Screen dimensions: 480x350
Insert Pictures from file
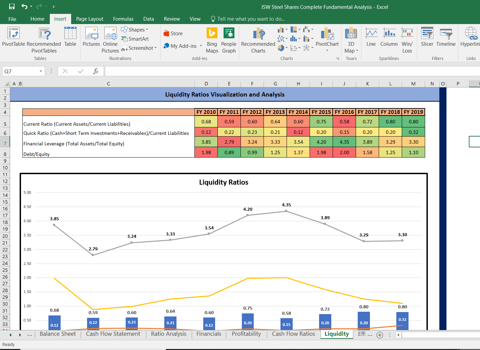click(x=91, y=37)
